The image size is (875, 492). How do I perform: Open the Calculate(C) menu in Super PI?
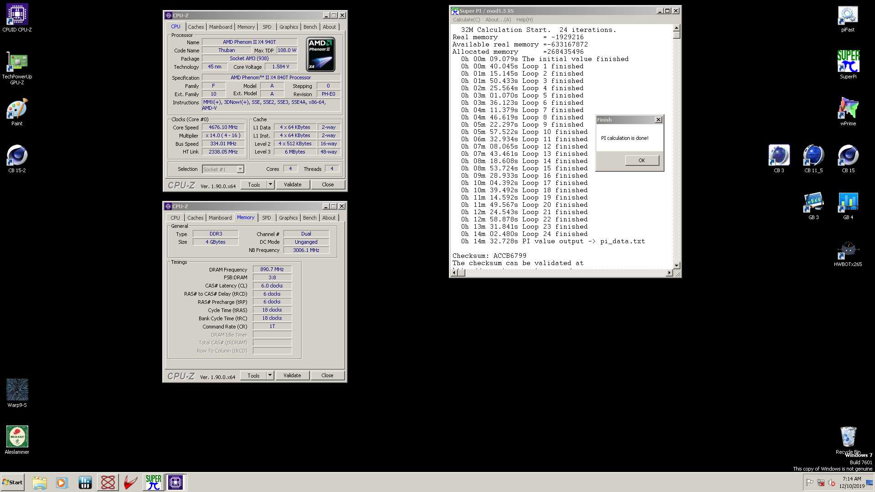coord(466,20)
